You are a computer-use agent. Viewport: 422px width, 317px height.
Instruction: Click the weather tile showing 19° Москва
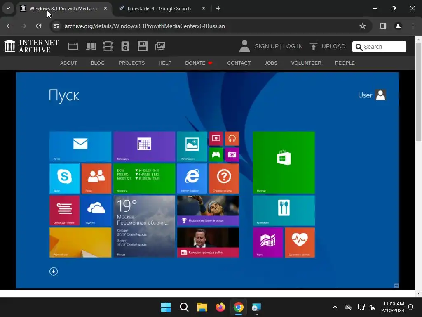coord(144,227)
